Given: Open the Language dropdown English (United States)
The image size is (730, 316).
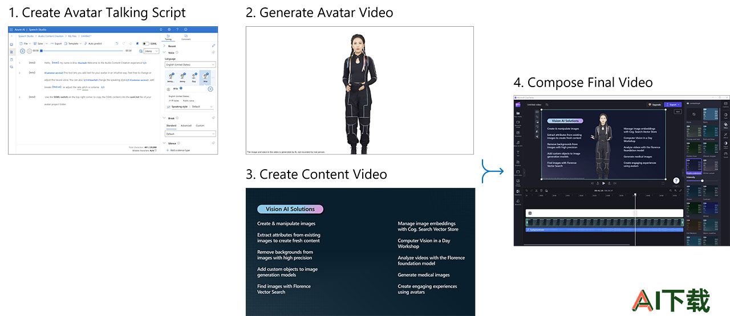Looking at the screenshot, I should point(190,65).
